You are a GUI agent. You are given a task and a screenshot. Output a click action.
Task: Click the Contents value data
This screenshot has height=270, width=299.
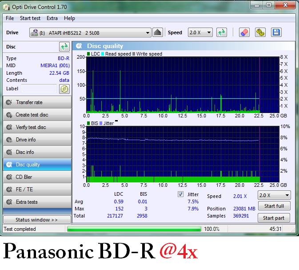pyautogui.click(x=64, y=80)
